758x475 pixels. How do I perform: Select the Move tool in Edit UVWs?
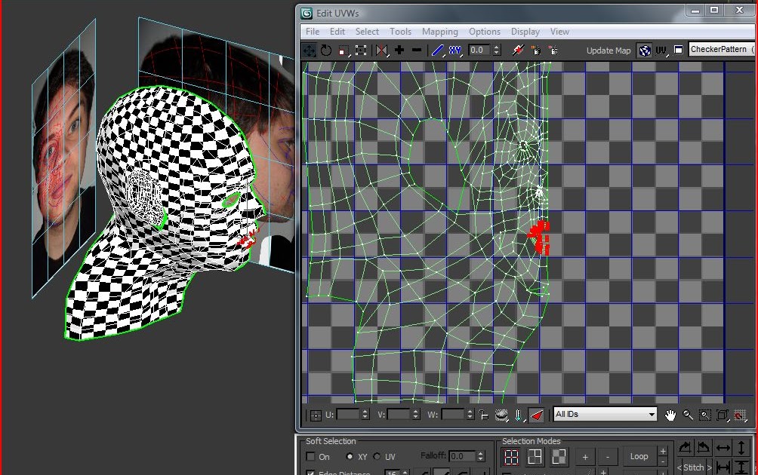coord(310,50)
